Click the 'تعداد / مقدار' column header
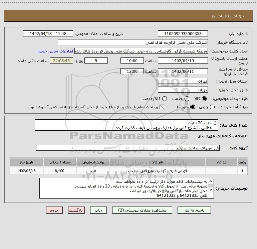This screenshot has width=257, height=249. pos(60,162)
